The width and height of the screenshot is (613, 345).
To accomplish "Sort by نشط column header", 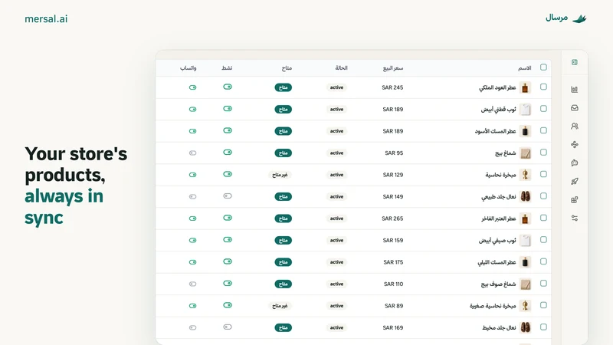I will 227,68.
